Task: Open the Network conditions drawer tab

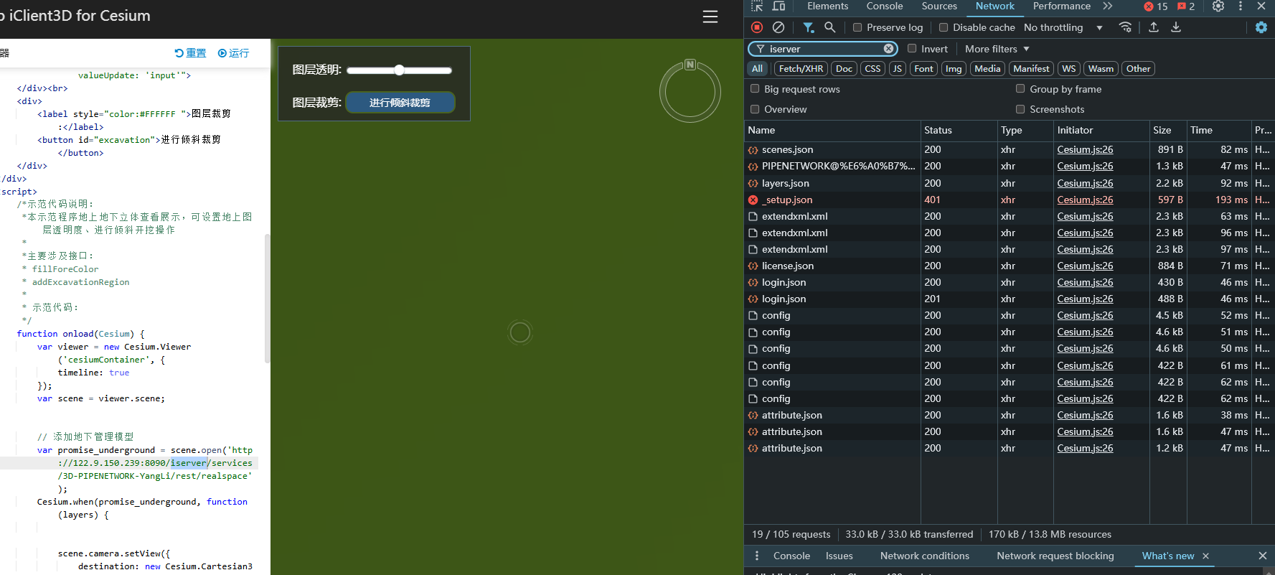Action: 924,556
